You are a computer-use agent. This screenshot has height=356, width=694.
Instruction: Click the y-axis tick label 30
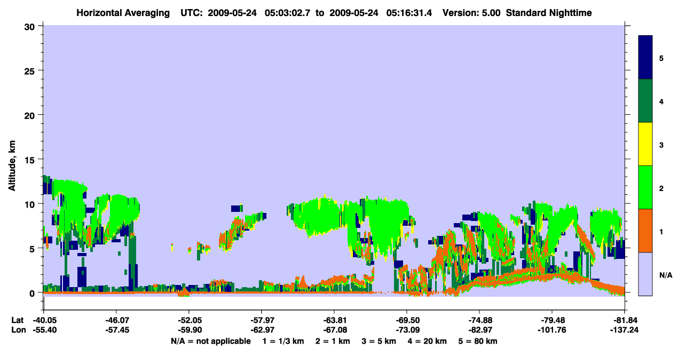31,26
